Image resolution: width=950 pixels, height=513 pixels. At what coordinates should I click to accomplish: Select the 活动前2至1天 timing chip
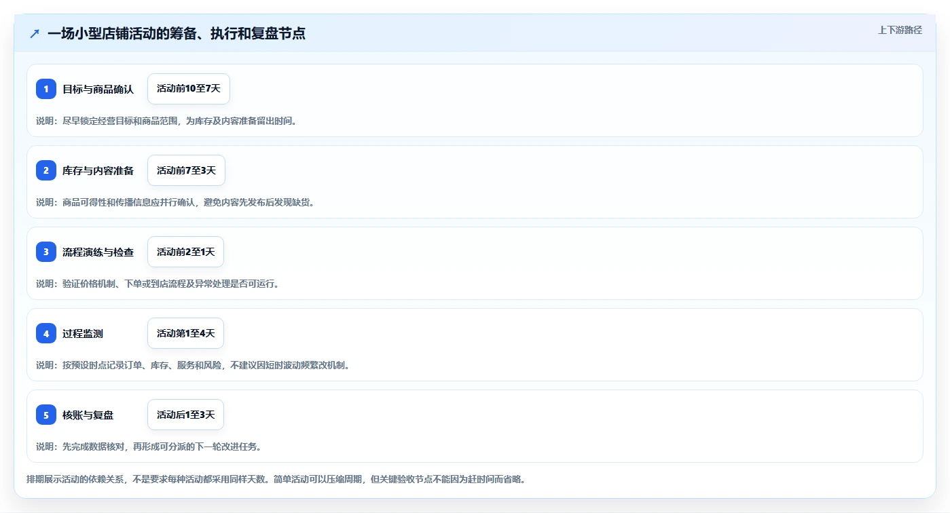185,252
